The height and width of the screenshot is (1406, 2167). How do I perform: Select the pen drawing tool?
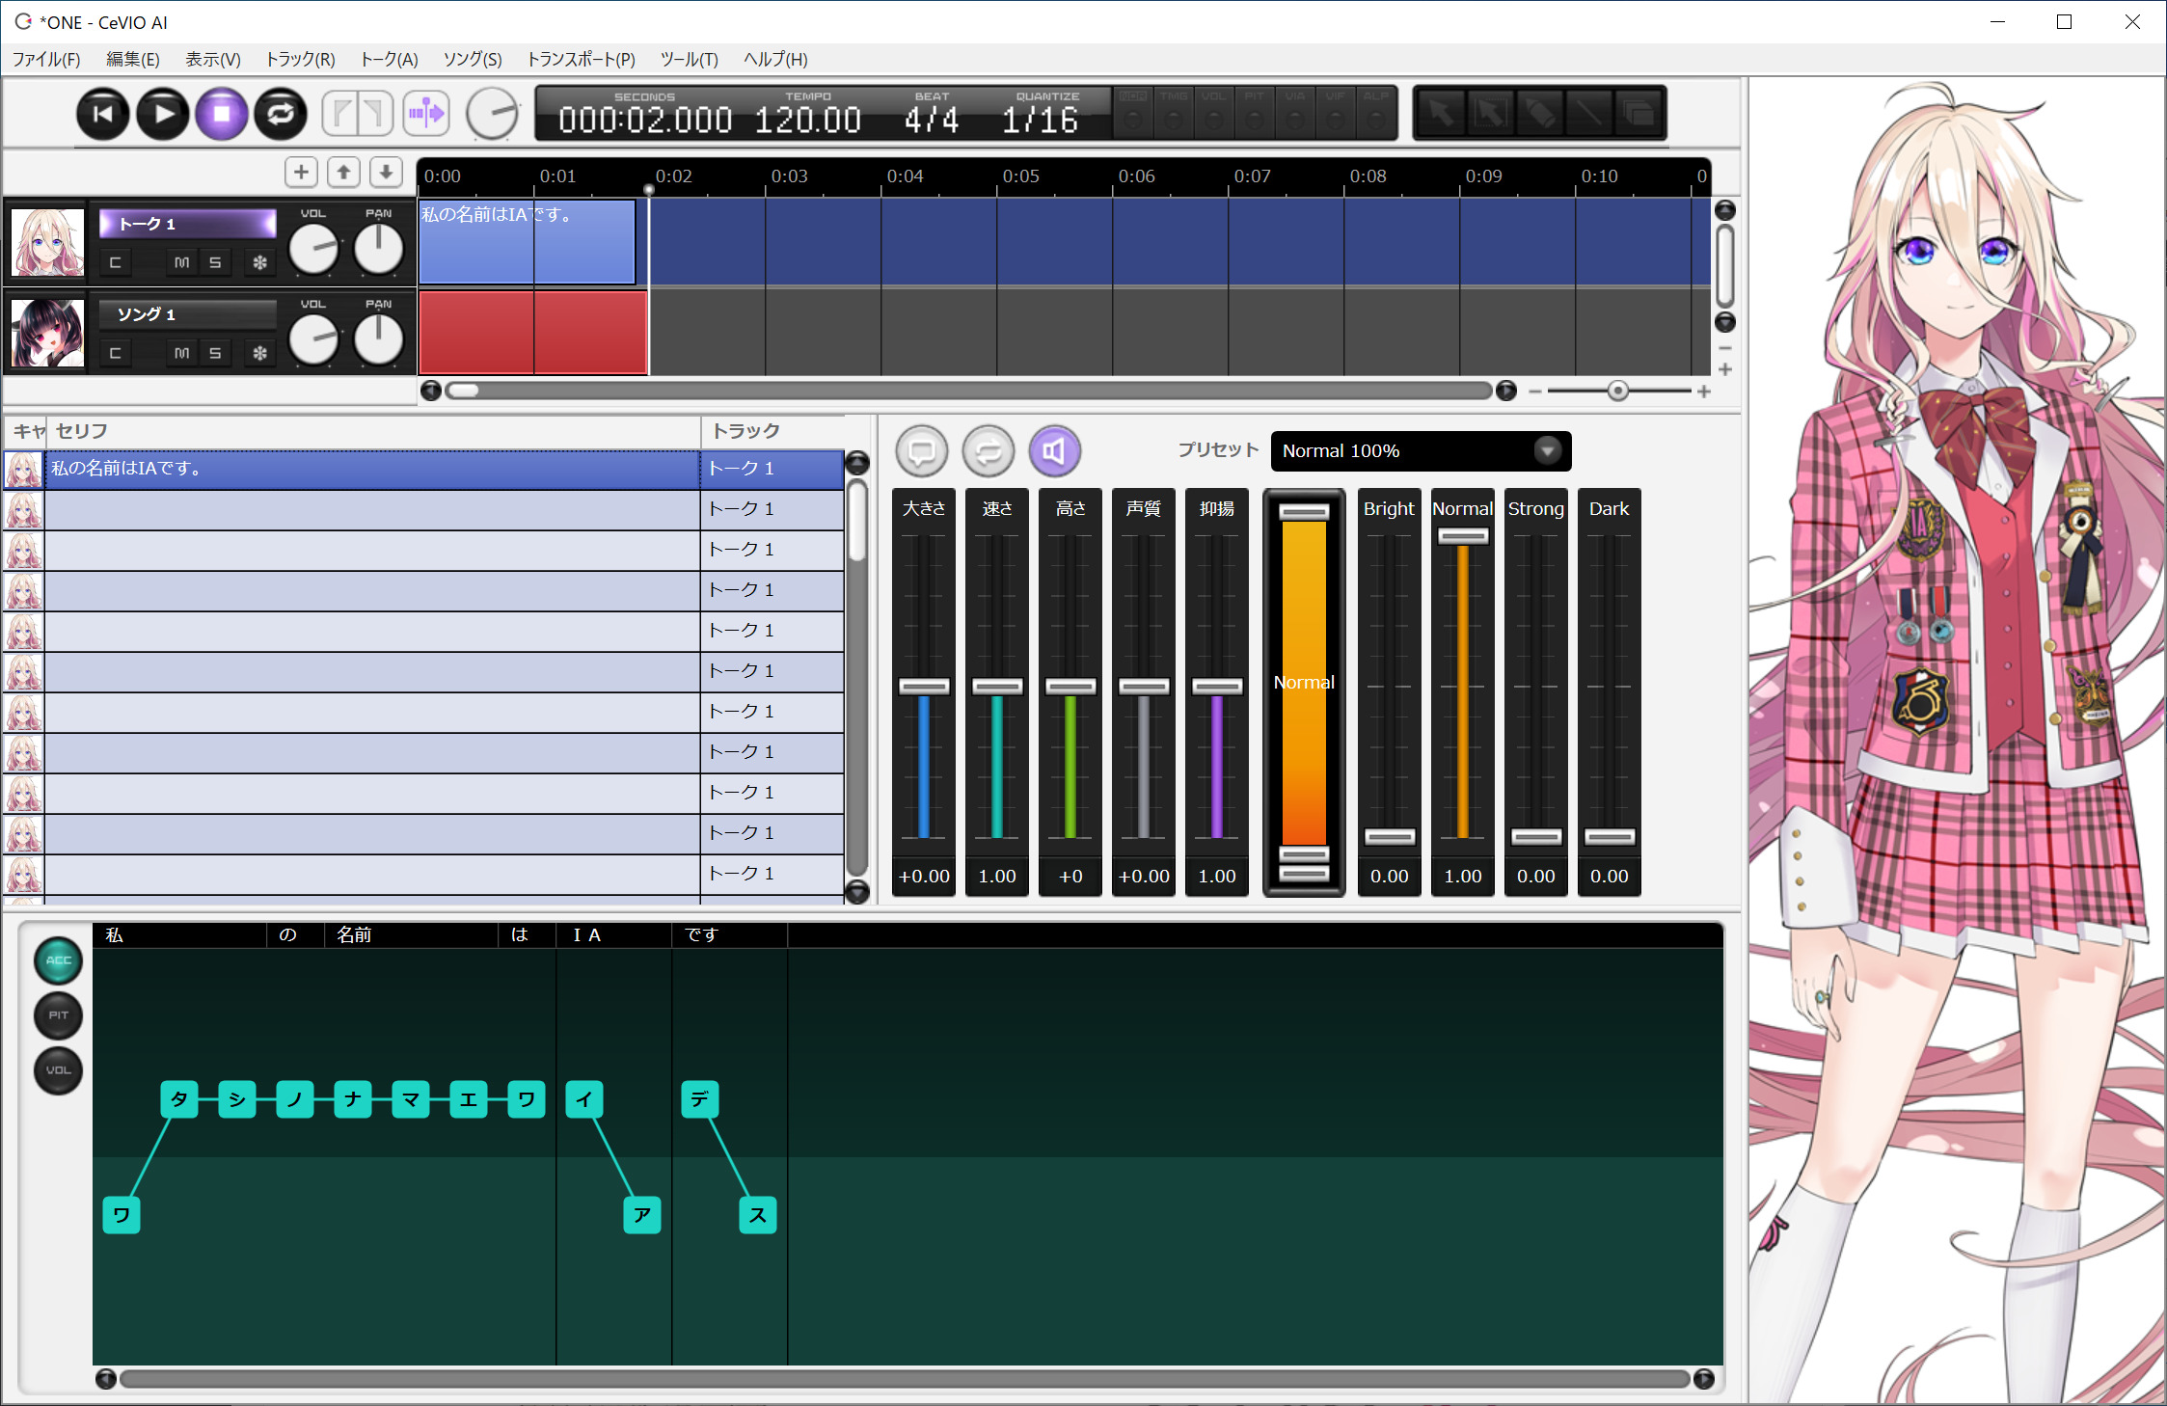[1540, 114]
